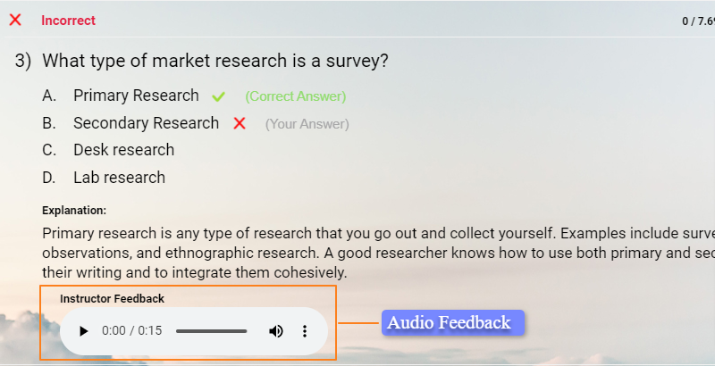Open audio player more options menu
The image size is (715, 366).
(304, 331)
